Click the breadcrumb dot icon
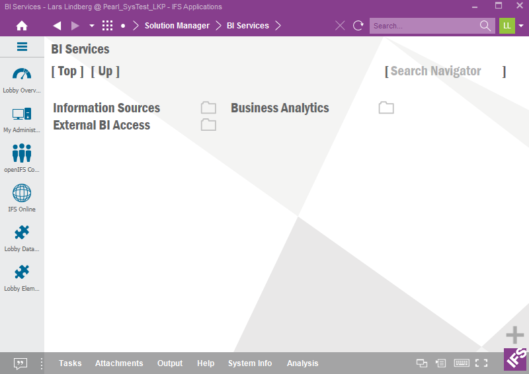This screenshot has height=374, width=529. tap(123, 26)
